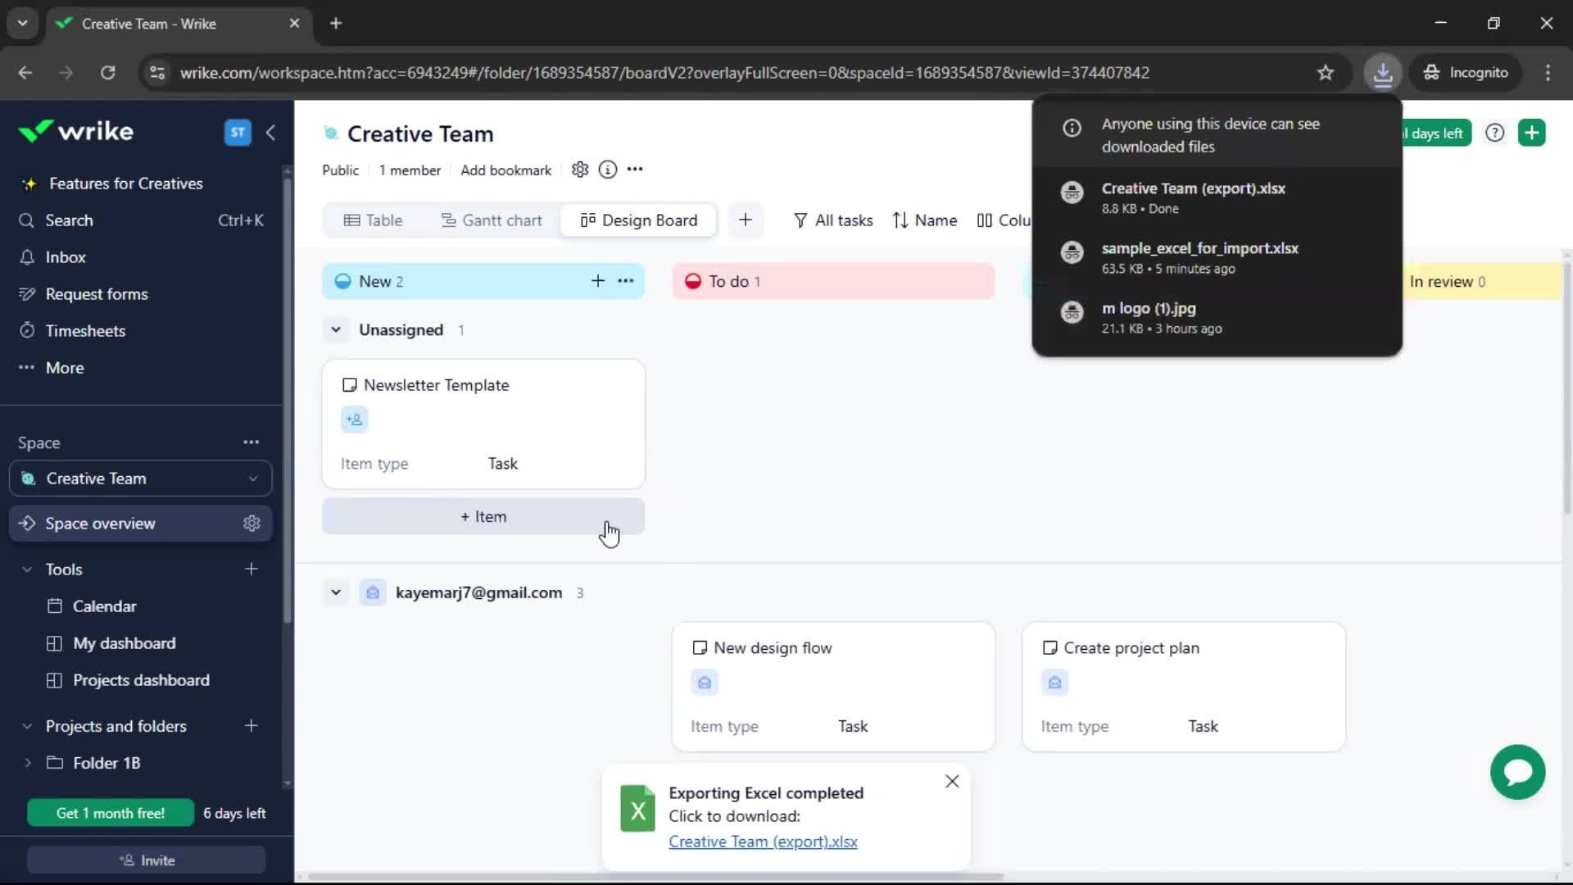
Task: Click the Invite button
Action: pos(147,860)
